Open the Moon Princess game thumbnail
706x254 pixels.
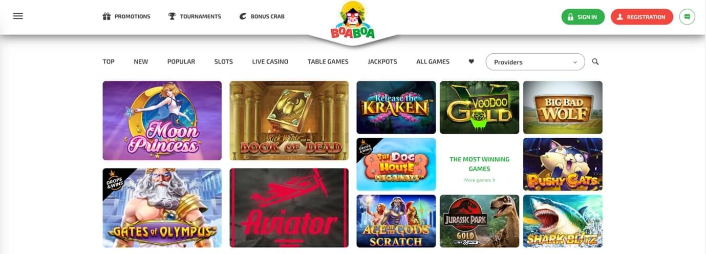[x=162, y=121]
